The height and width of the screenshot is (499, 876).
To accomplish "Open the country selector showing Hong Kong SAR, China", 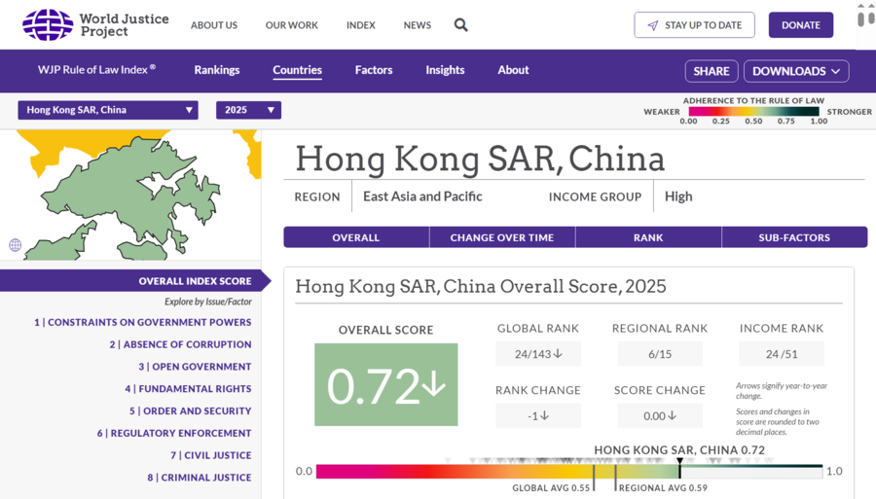I will [108, 110].
